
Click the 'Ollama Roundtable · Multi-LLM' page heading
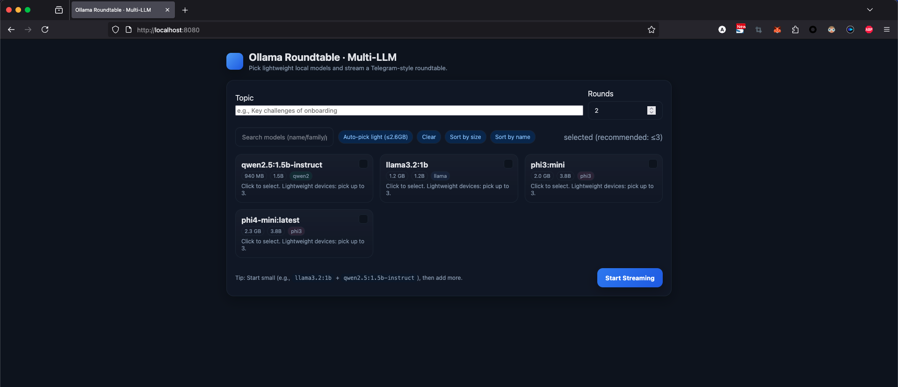(323, 57)
